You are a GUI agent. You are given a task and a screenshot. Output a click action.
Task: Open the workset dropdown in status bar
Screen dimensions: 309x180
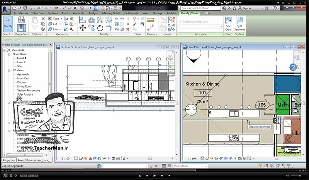[x=125, y=166]
